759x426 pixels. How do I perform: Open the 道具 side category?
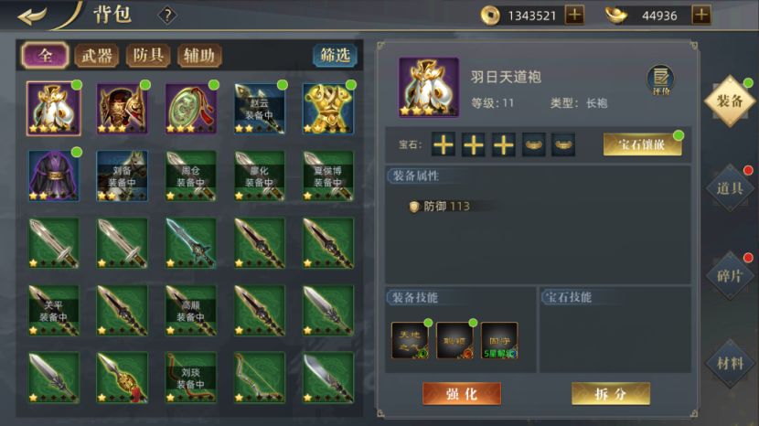pyautogui.click(x=730, y=188)
